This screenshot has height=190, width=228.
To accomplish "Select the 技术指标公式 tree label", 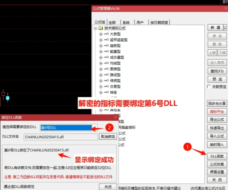I will 115,28.
